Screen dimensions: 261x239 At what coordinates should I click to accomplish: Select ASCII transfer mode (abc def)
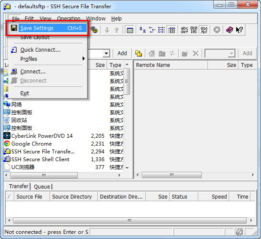tap(184, 30)
